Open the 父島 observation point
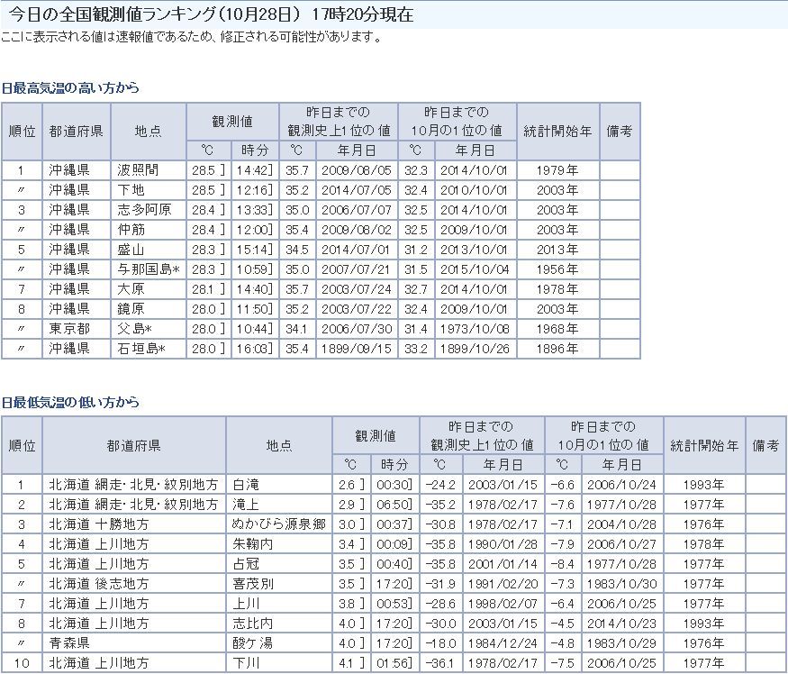The image size is (788, 674). [132, 329]
